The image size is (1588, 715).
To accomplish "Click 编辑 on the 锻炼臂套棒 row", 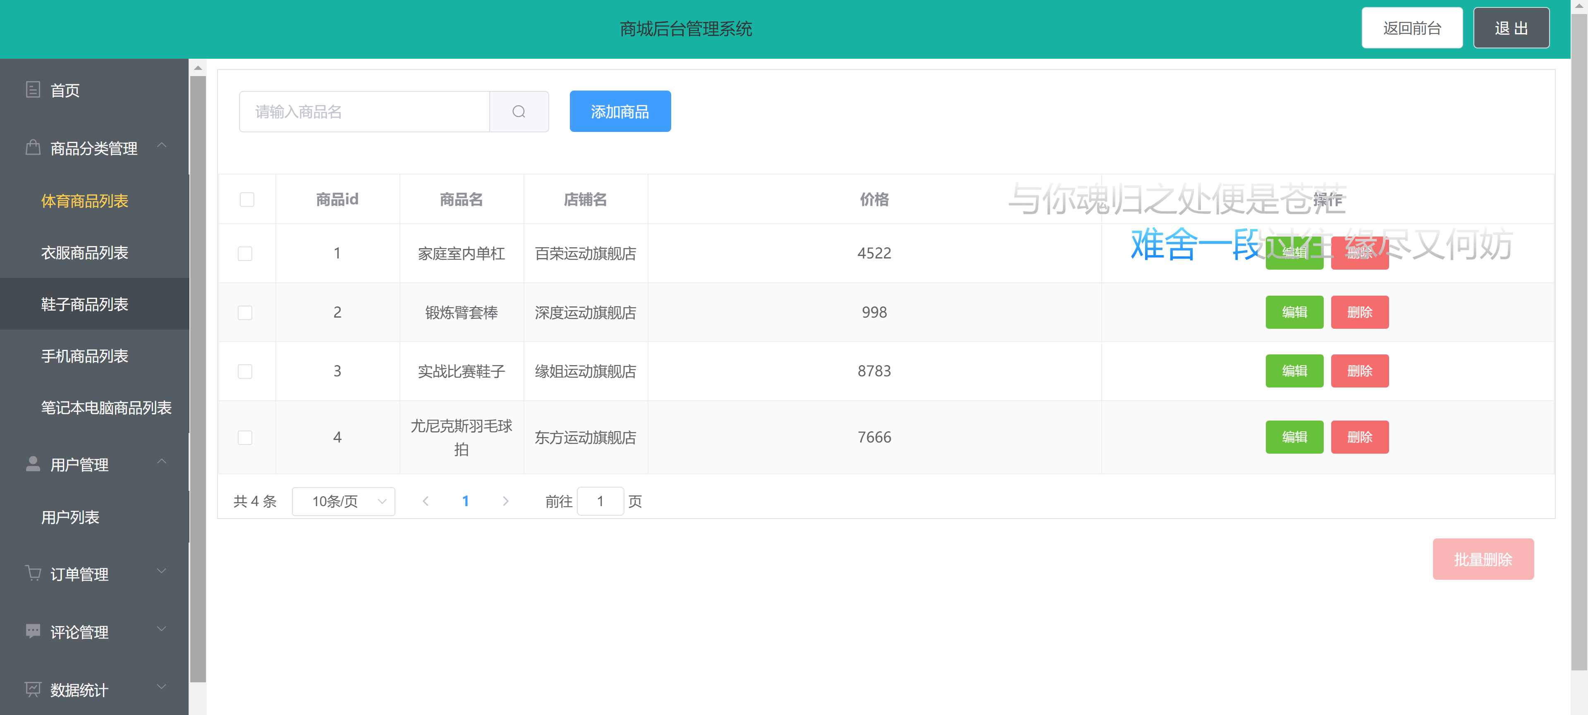I will pyautogui.click(x=1294, y=312).
